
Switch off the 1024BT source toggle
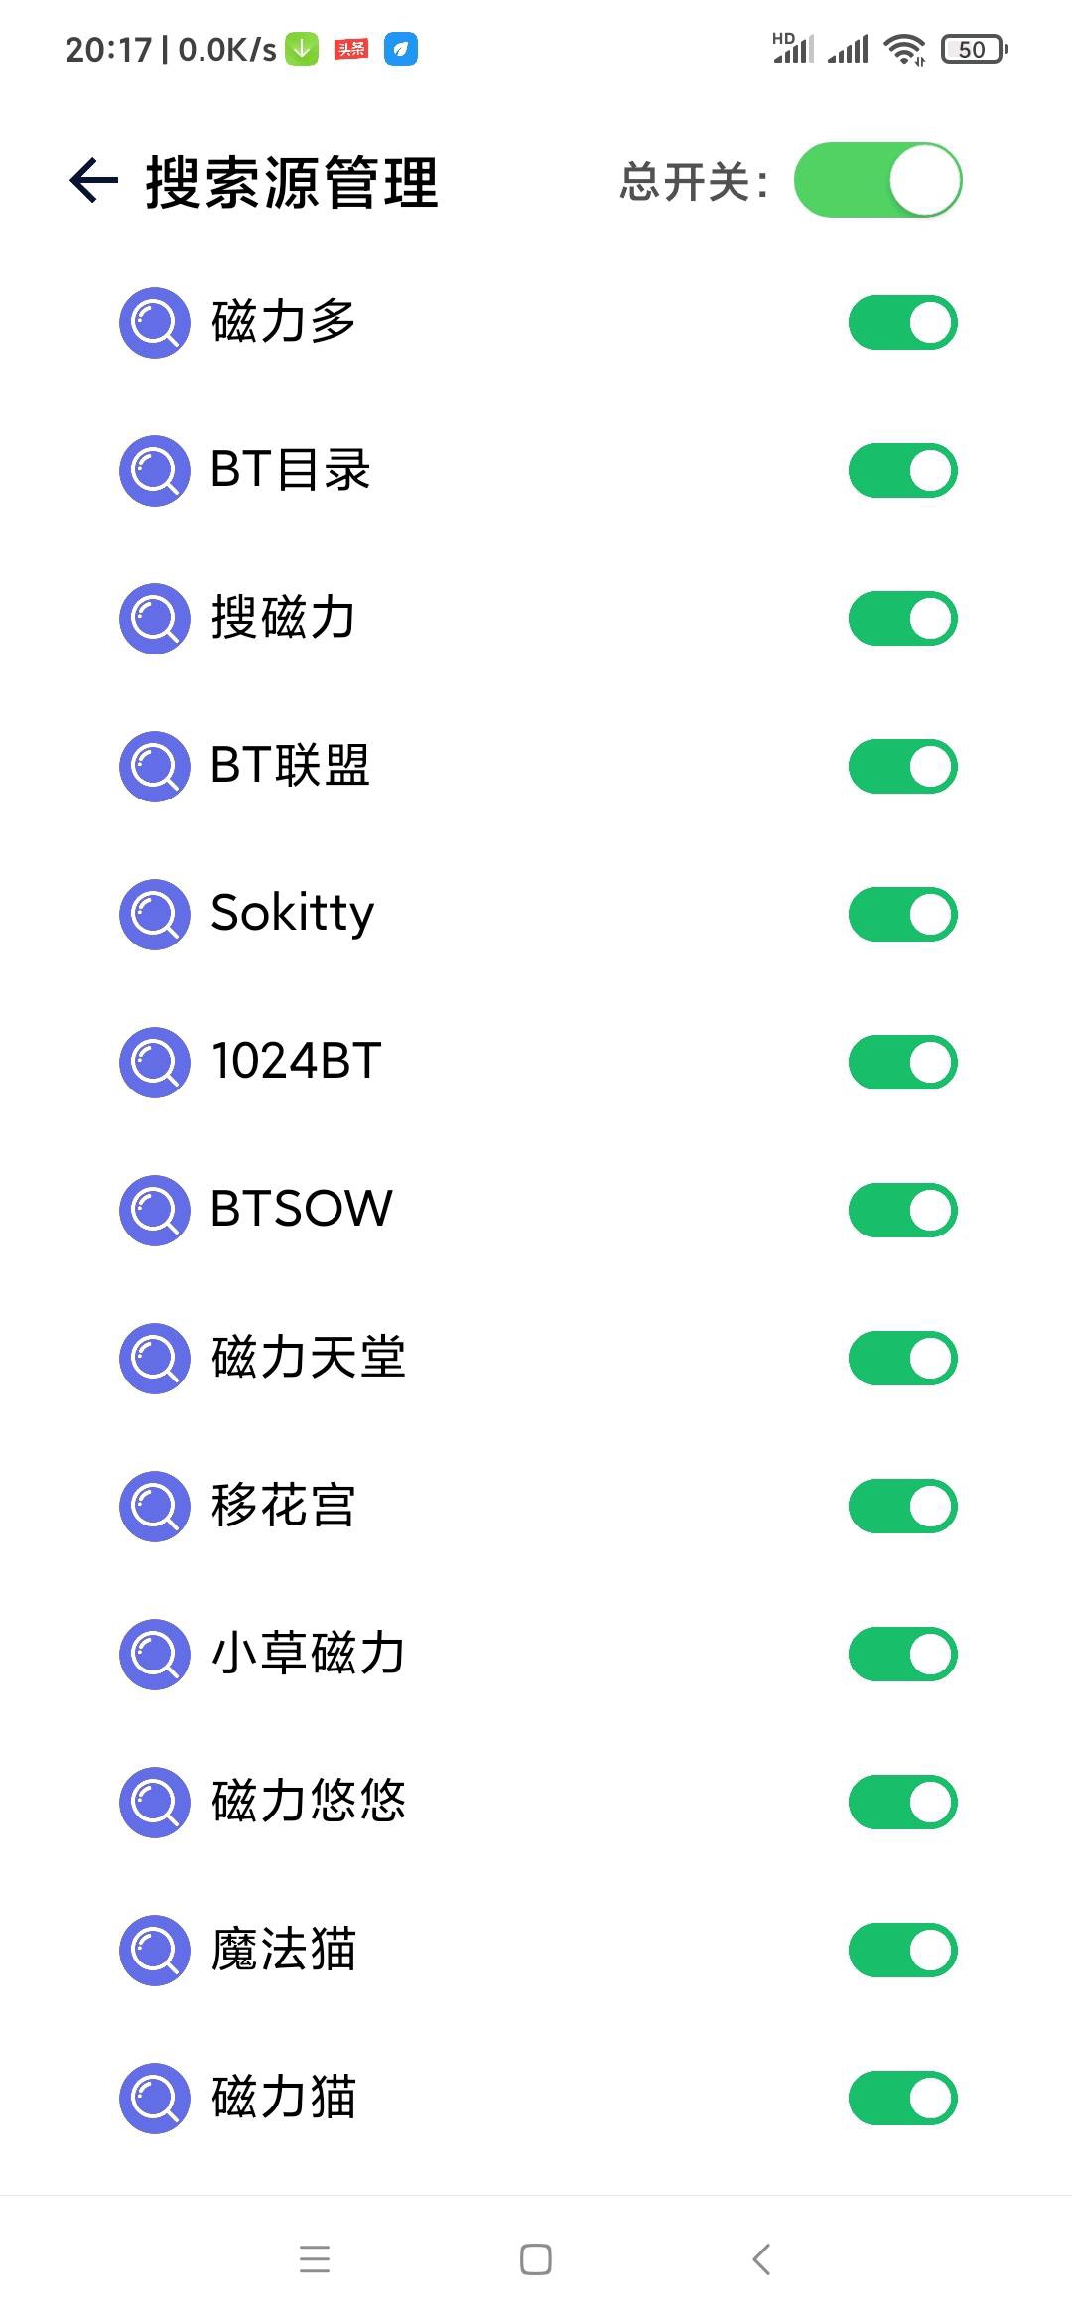point(902,1062)
